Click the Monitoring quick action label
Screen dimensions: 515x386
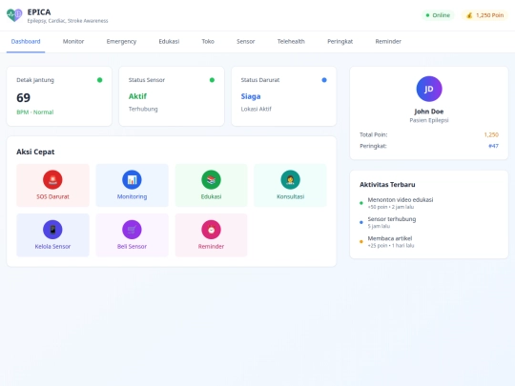click(x=132, y=196)
